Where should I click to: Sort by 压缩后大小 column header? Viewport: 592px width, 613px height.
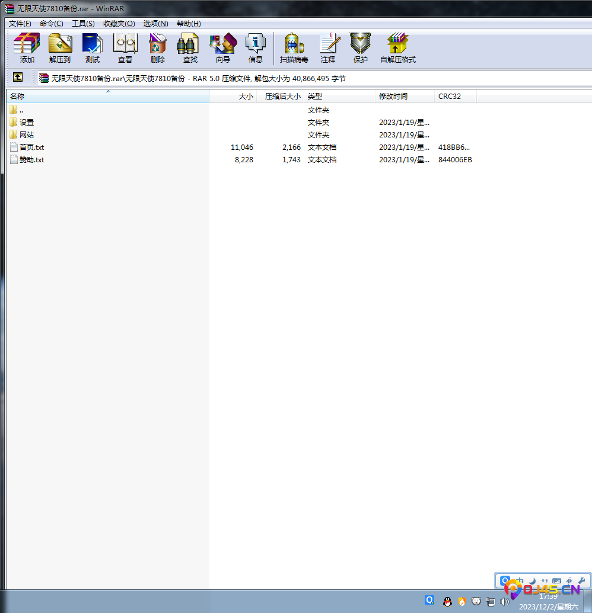pyautogui.click(x=281, y=96)
